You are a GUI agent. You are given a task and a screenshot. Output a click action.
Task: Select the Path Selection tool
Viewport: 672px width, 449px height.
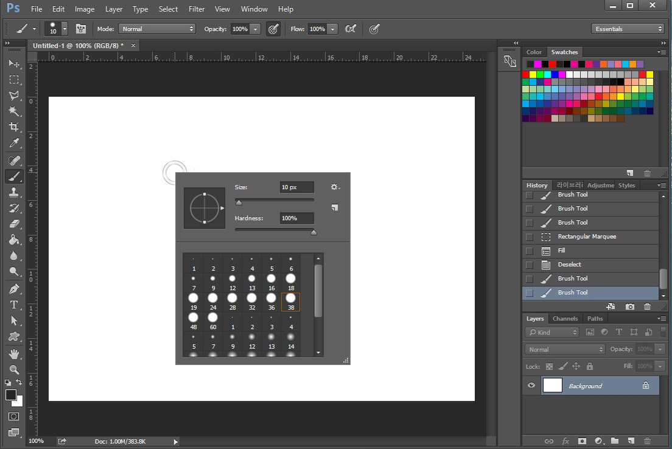click(x=14, y=321)
